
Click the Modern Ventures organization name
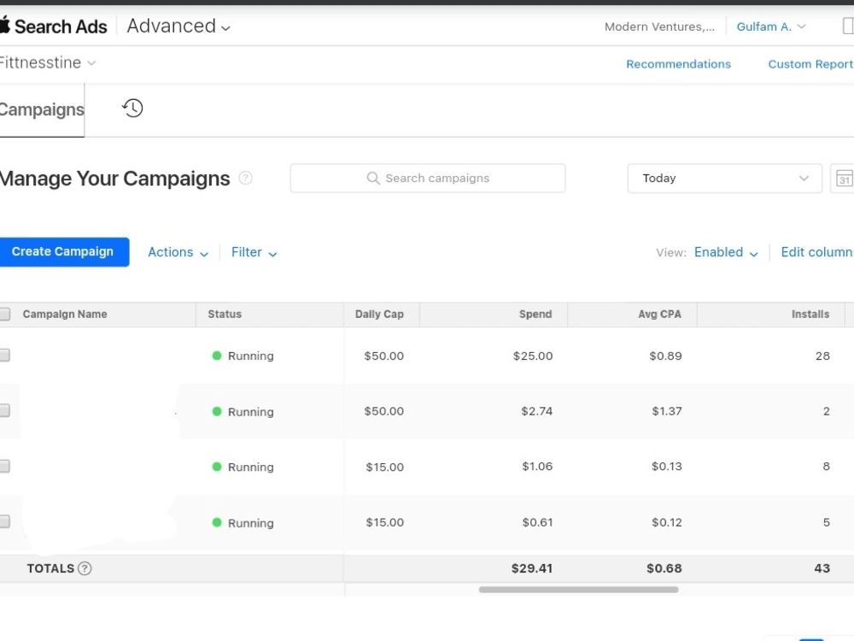tap(659, 26)
